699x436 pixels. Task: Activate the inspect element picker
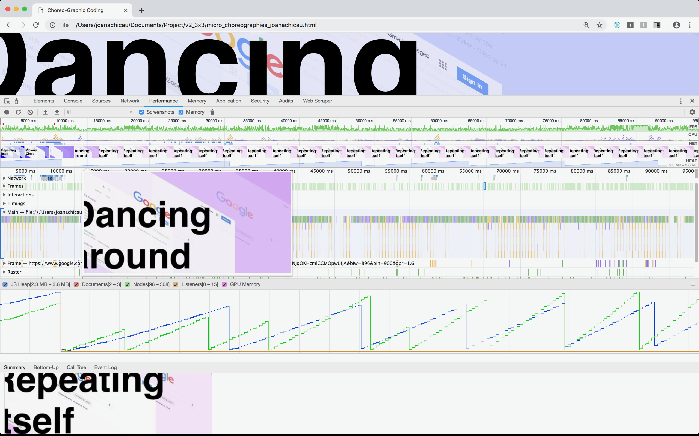[x=7, y=101]
